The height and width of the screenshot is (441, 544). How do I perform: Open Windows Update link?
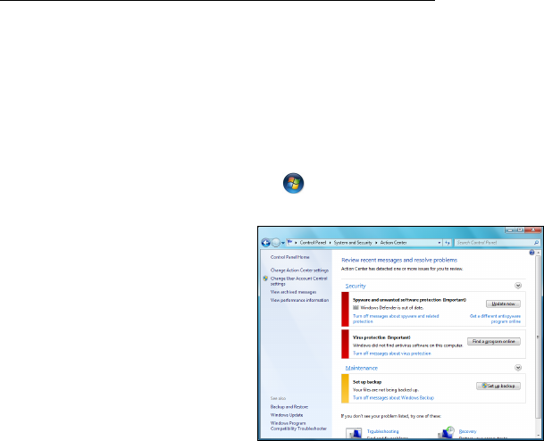(x=287, y=415)
